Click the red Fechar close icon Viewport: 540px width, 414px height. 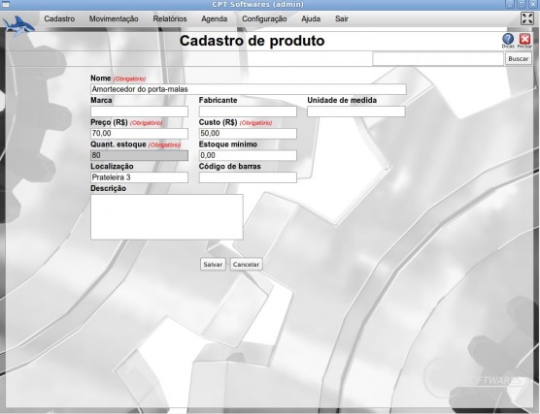tap(524, 40)
